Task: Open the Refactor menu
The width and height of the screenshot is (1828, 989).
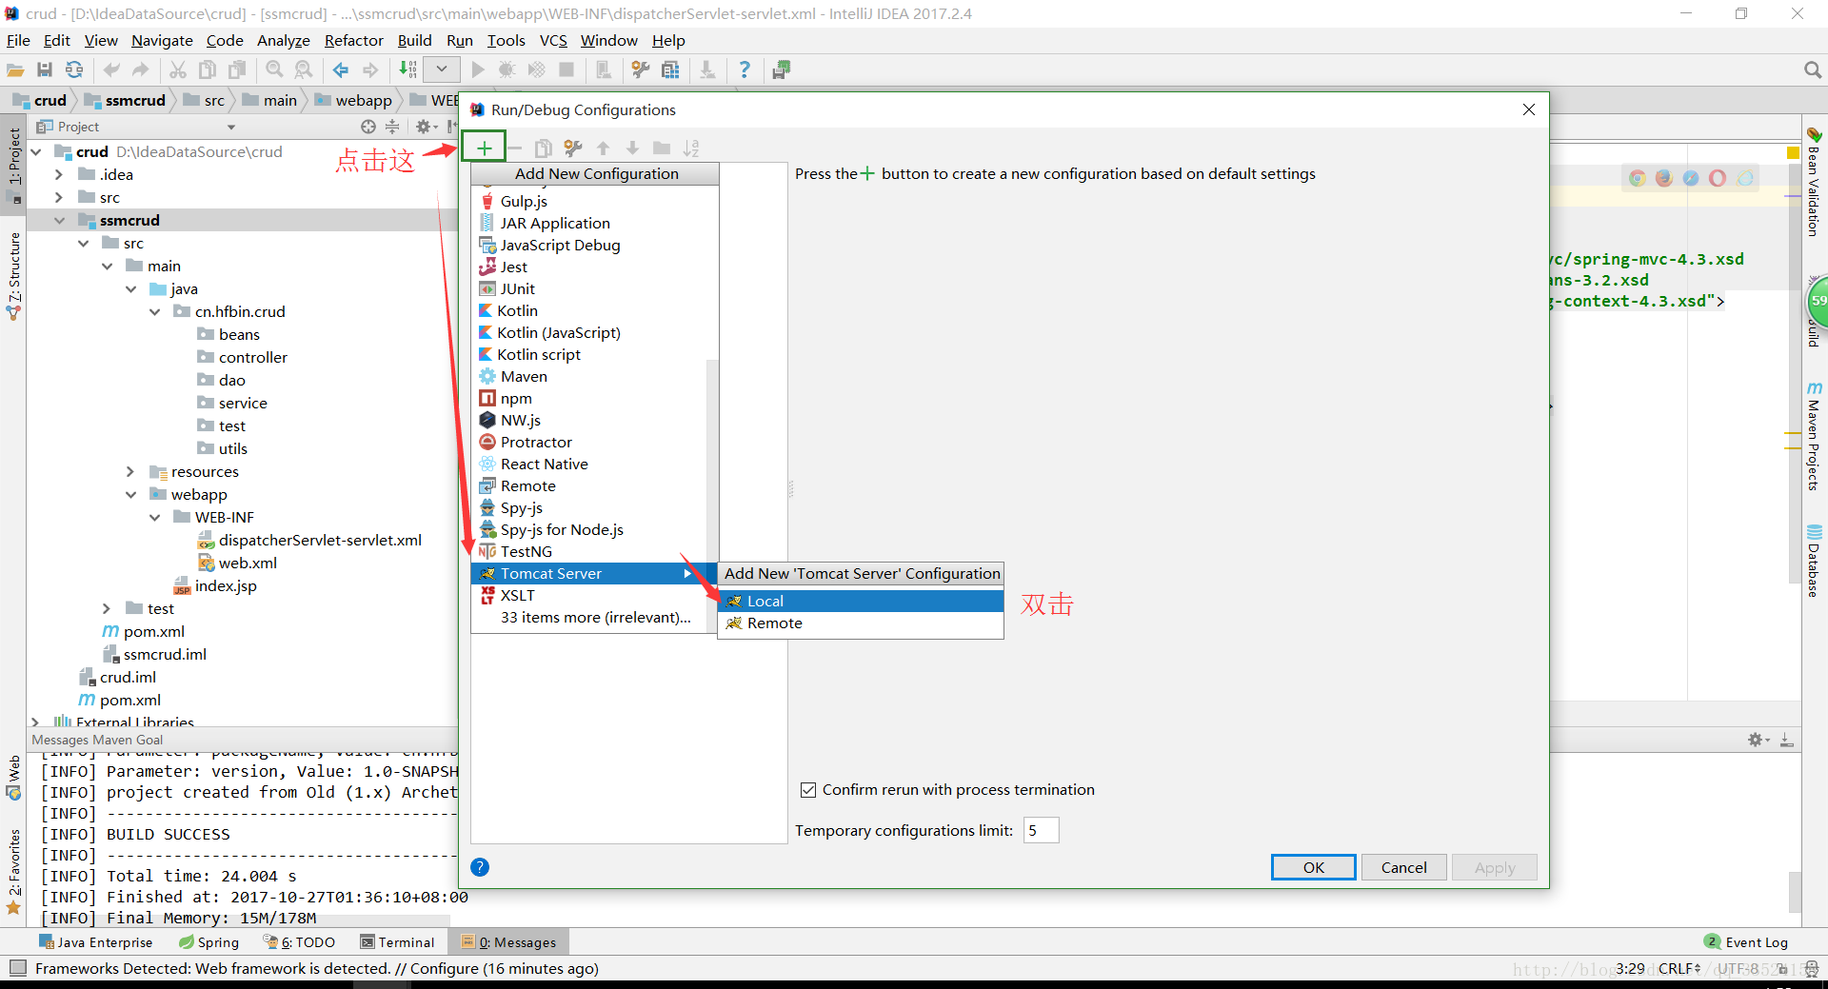Action: tap(353, 40)
